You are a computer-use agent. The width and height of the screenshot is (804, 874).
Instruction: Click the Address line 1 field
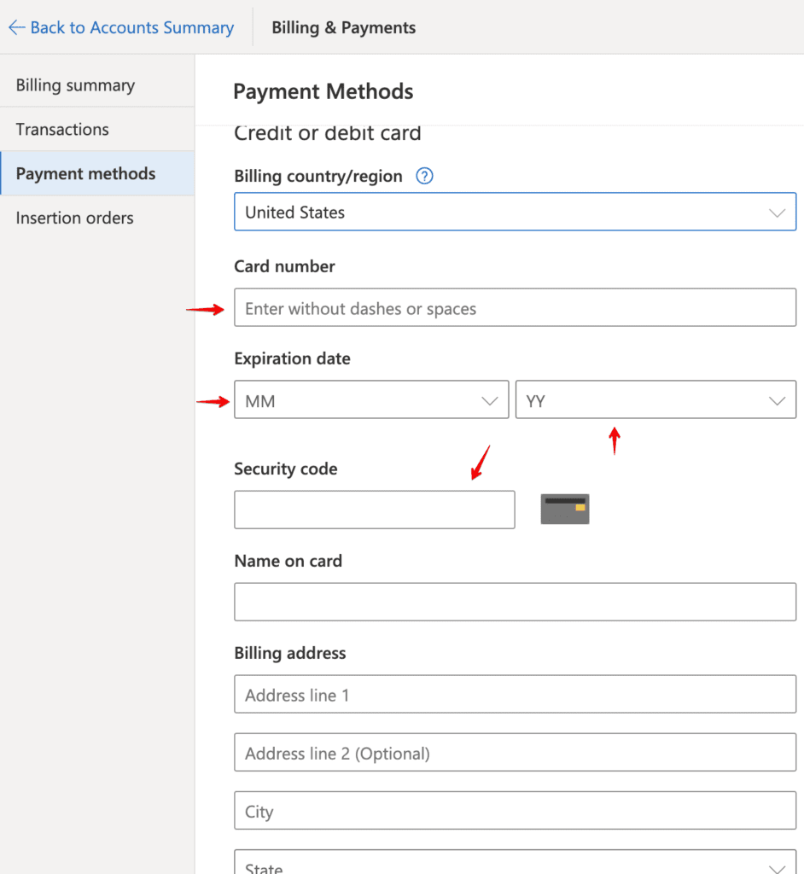click(515, 695)
